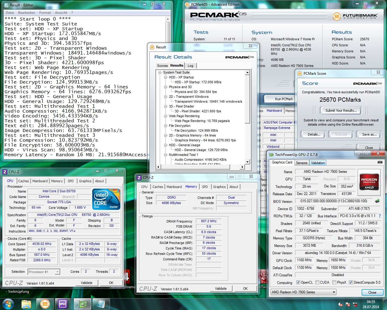The width and height of the screenshot is (387, 310).
Task: Click the network tray icon
Action: [x=355, y=304]
